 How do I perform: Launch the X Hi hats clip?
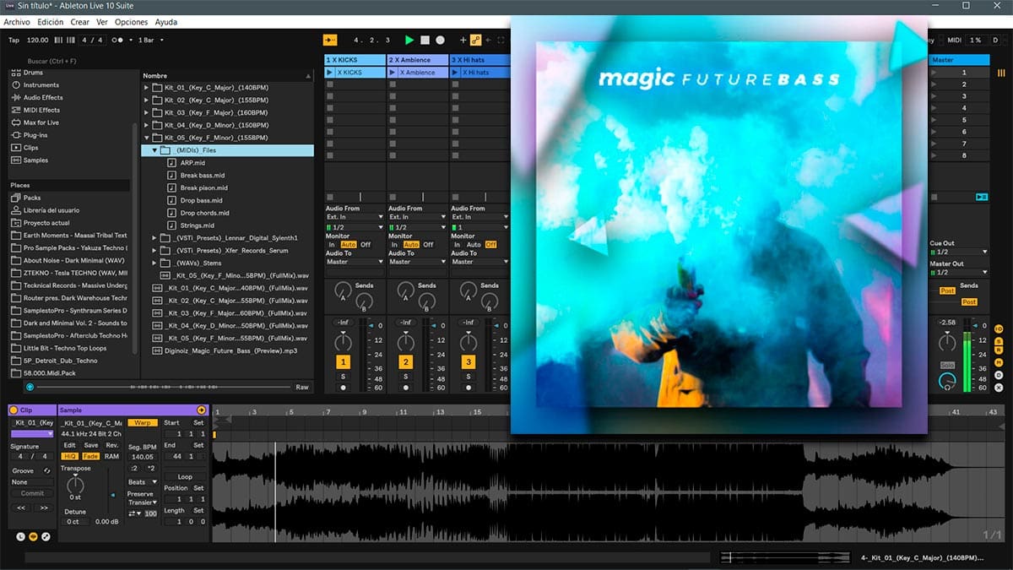pyautogui.click(x=455, y=73)
